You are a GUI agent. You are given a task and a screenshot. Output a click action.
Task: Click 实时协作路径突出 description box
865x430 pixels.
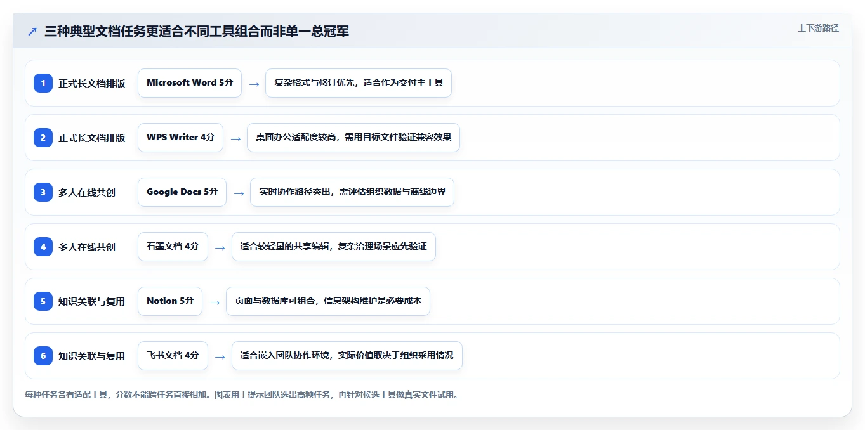352,192
